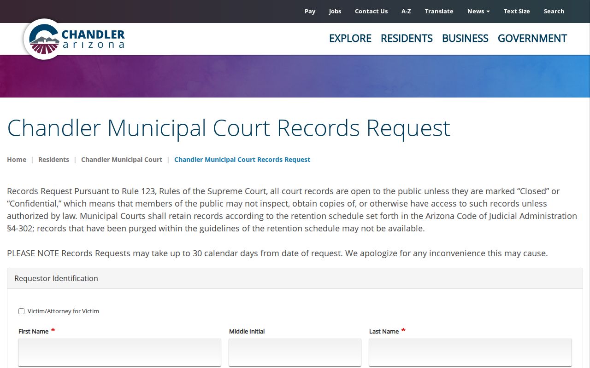The width and height of the screenshot is (590, 368).
Task: Focus the Last Name input field
Action: [471, 352]
